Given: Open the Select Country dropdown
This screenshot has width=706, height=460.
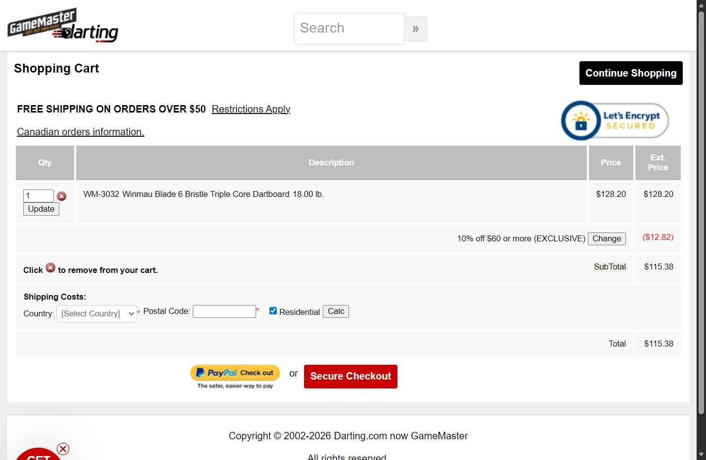Looking at the screenshot, I should 96,313.
